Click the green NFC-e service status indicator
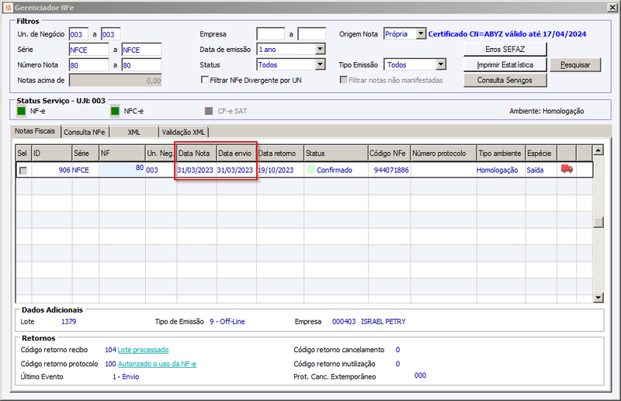This screenshot has width=621, height=401. (115, 111)
